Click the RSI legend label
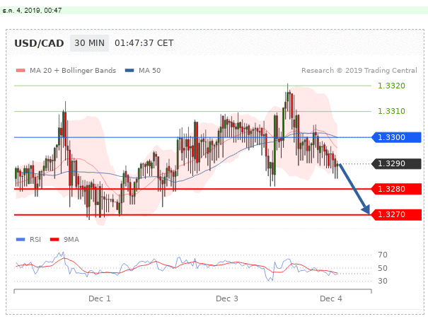This screenshot has height=319, width=428. click(35, 240)
